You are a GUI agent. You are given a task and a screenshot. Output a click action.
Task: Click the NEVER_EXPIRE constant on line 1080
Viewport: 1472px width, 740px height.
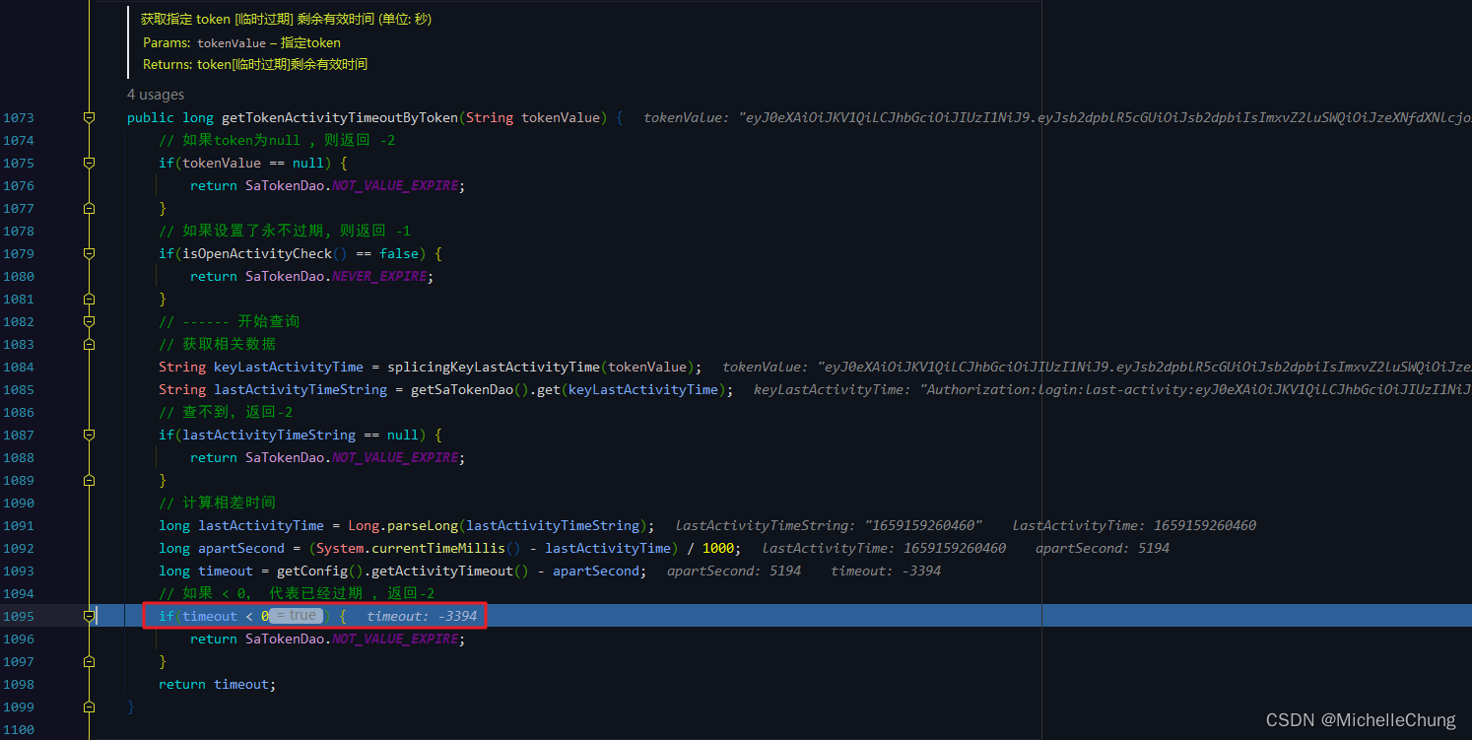[379, 276]
